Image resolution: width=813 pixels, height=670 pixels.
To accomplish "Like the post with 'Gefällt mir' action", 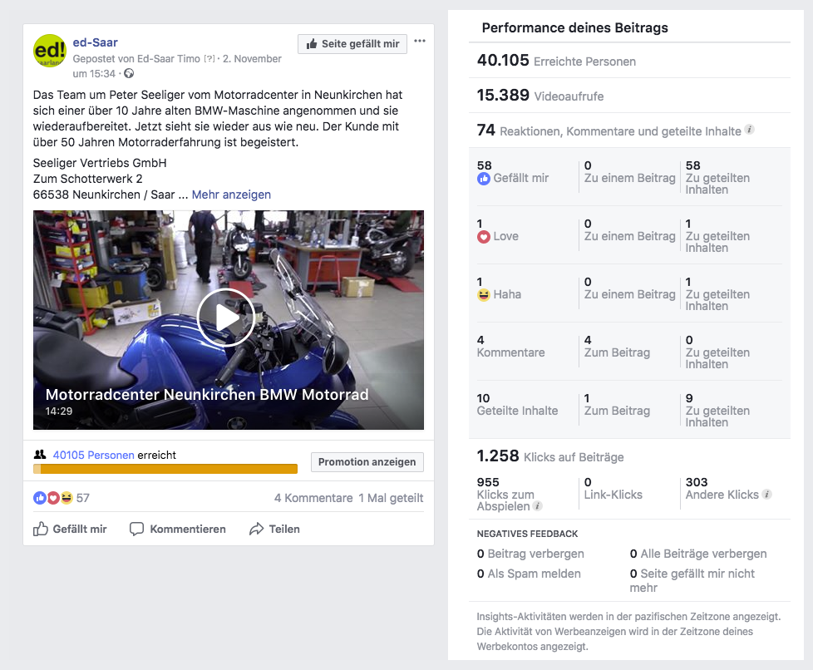I will [x=70, y=529].
